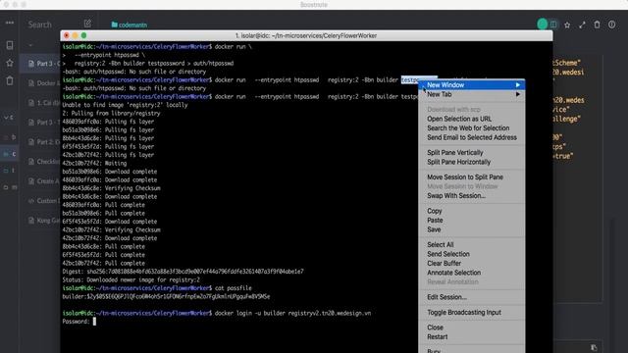Choose Move Session to Split Pane
Viewport: 628px width, 353px height.
(x=464, y=176)
